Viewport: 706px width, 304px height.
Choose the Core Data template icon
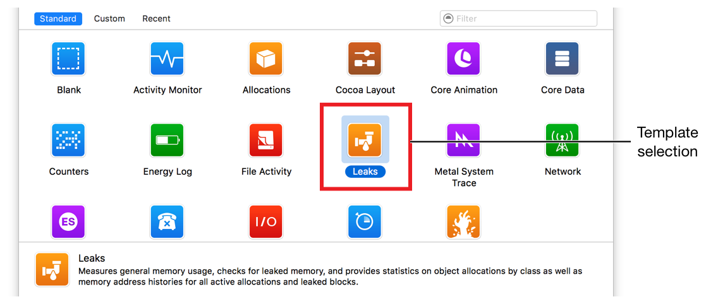click(562, 59)
